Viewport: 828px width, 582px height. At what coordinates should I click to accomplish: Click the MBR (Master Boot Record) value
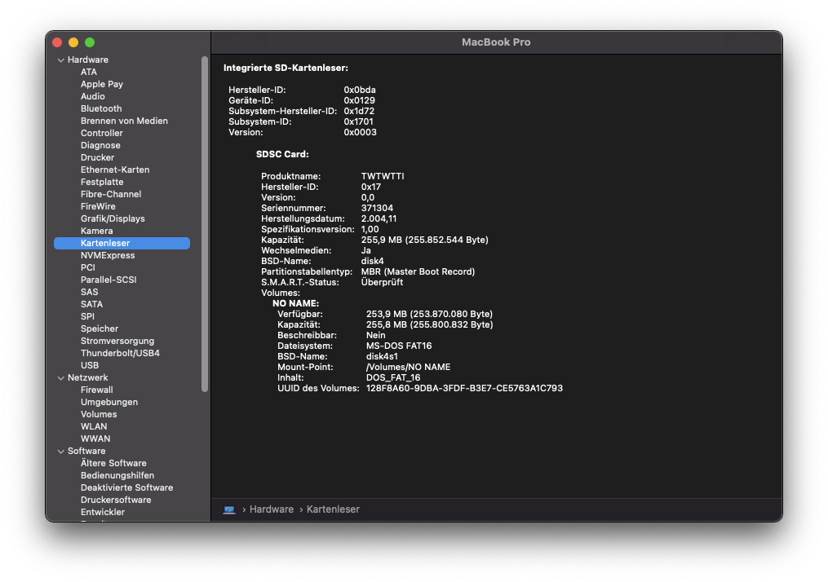418,271
